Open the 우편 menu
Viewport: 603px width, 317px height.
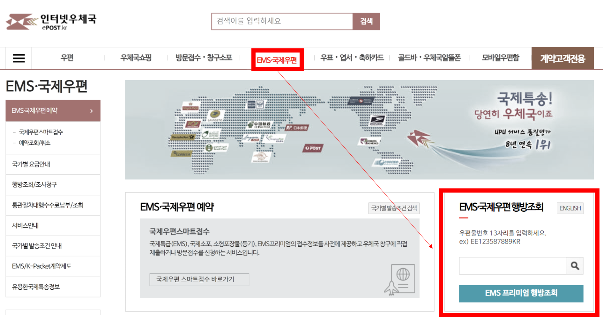coord(67,58)
